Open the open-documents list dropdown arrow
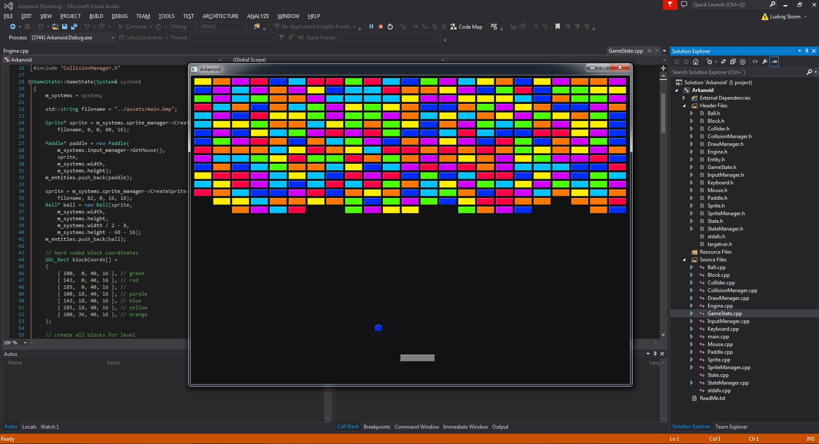The height and width of the screenshot is (444, 819). click(x=664, y=51)
